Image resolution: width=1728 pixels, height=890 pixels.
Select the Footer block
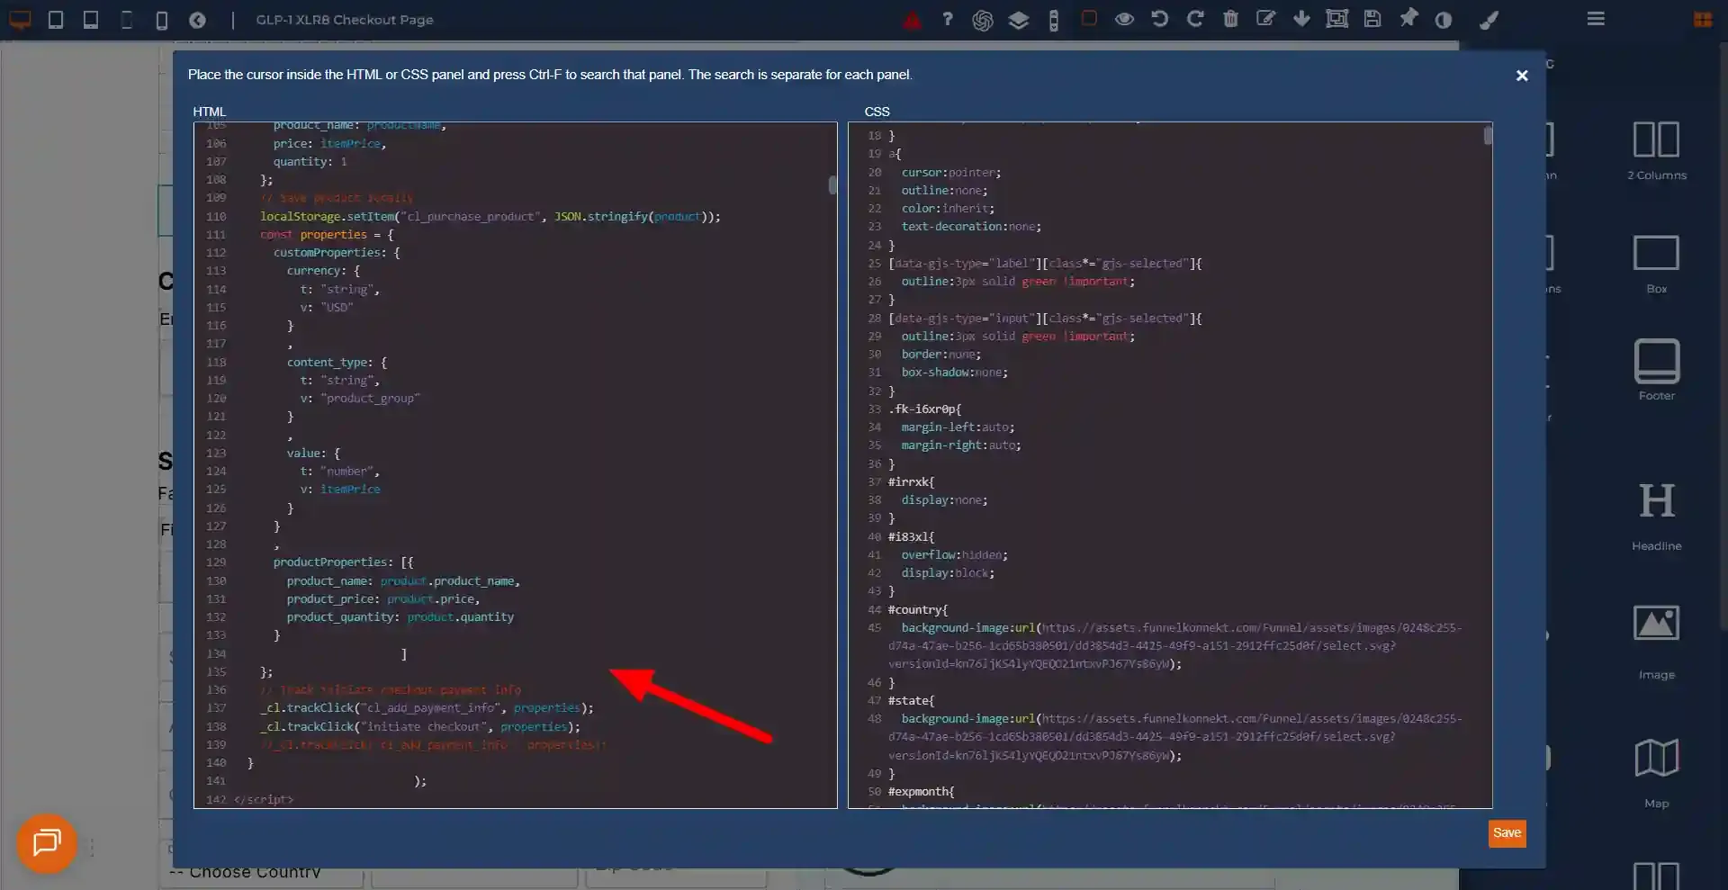tap(1656, 370)
